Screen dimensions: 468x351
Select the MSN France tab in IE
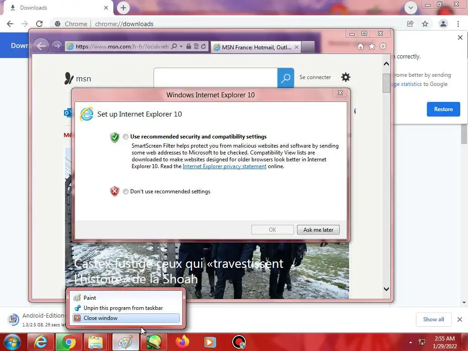pyautogui.click(x=255, y=47)
